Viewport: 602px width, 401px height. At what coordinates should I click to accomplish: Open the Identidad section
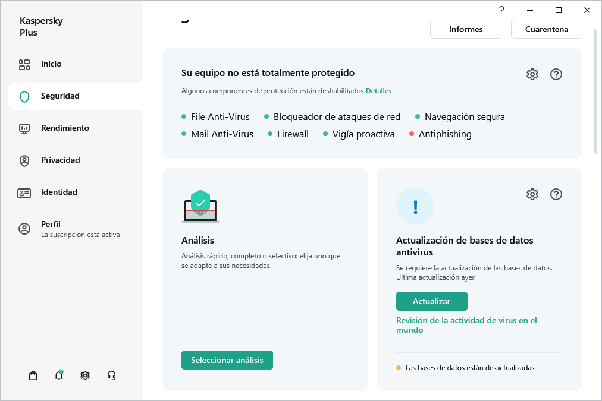click(59, 192)
